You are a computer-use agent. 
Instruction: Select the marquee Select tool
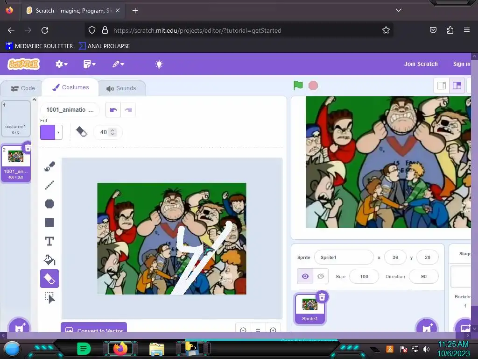[49, 297]
